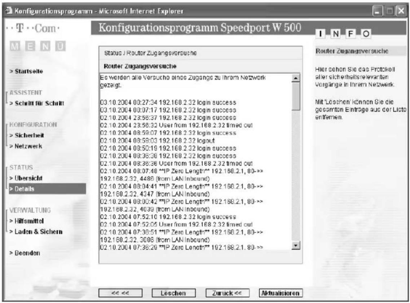Click the 'I' tile of INFO

(320, 34)
